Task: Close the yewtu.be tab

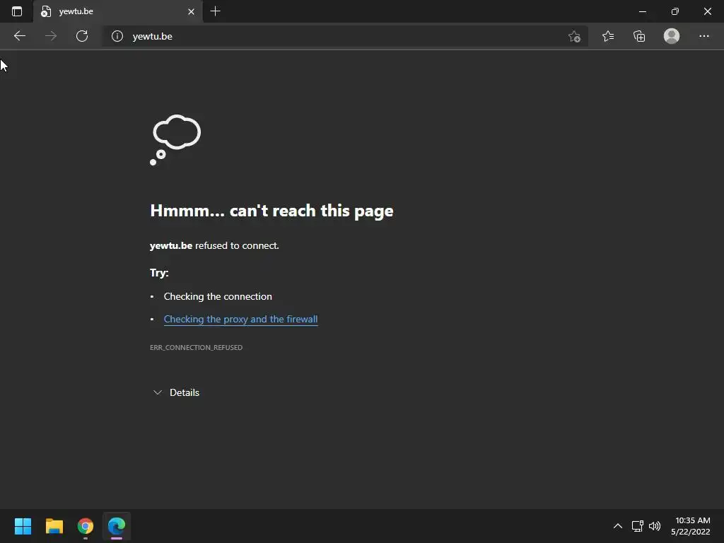Action: click(x=191, y=11)
